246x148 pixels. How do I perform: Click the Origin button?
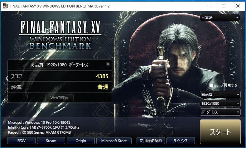pyautogui.click(x=80, y=141)
